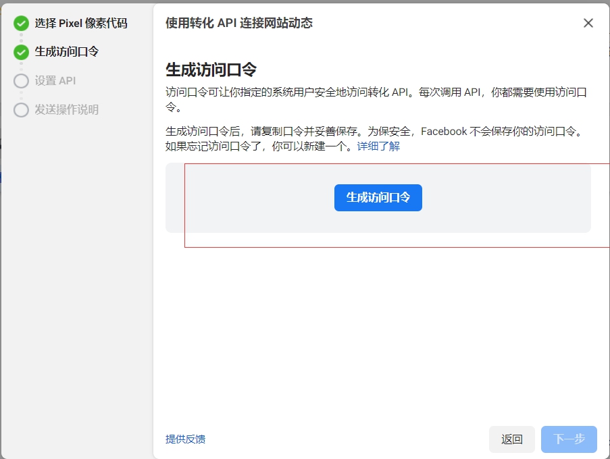Open the 详细了解 link
610x459 pixels.
(378, 146)
